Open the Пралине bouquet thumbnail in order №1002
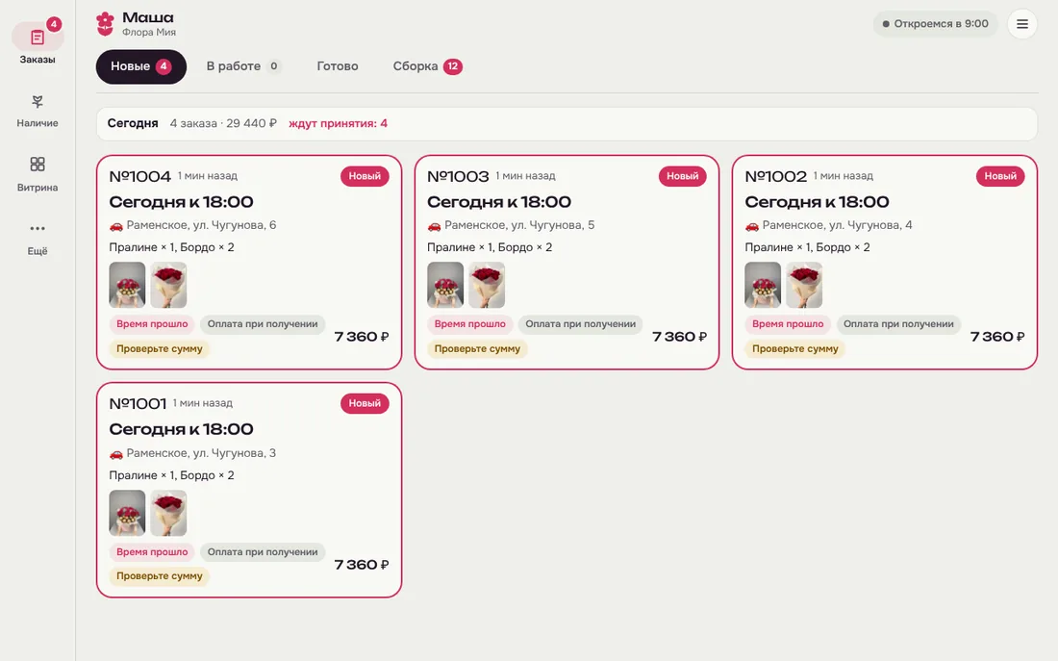 pyautogui.click(x=763, y=285)
